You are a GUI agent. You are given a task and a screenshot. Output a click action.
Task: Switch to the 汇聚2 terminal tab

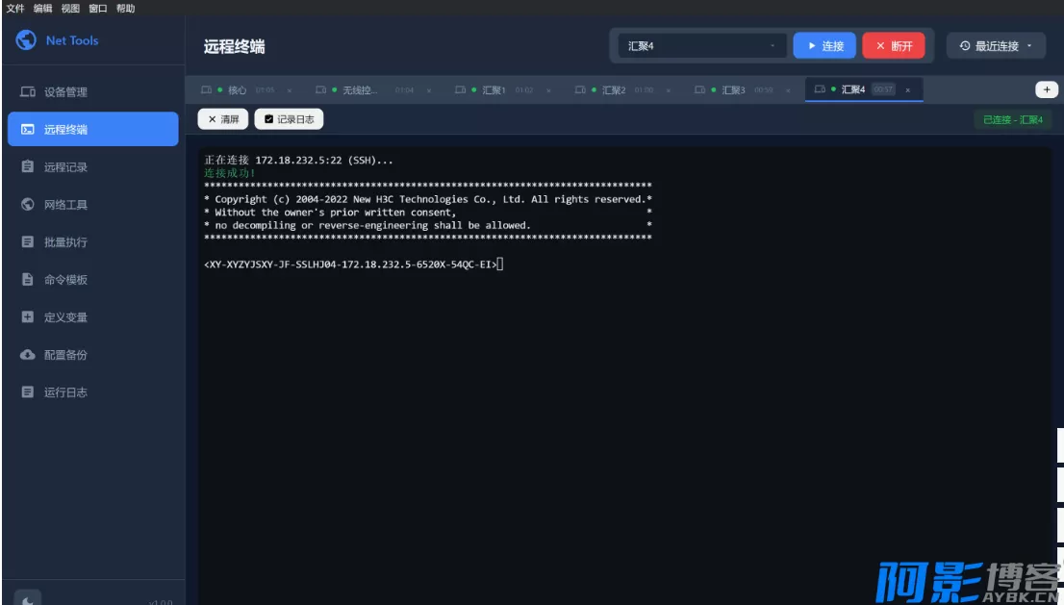(613, 90)
